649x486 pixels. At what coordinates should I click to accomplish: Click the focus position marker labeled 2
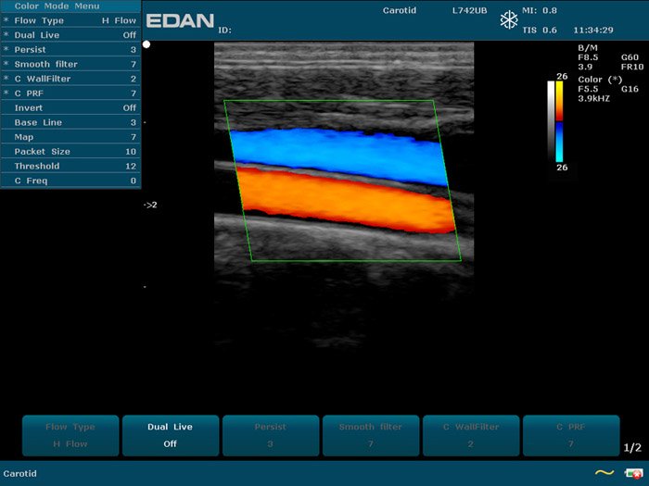pos(150,205)
